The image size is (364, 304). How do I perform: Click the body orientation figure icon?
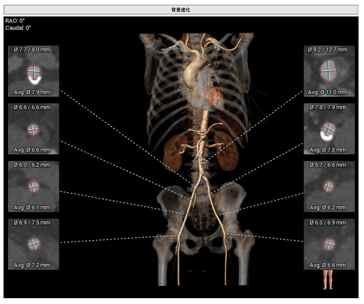click(328, 280)
